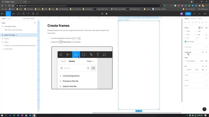Screen dimensions: 209x117
Task: Switch to the Layers tab
Action: 4,19
